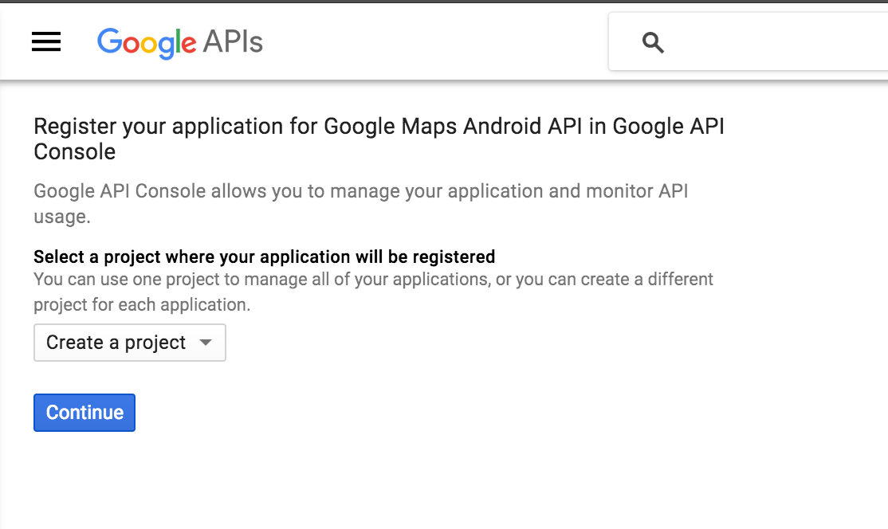
Task: Click the one project to manage help text
Action: coord(373,292)
